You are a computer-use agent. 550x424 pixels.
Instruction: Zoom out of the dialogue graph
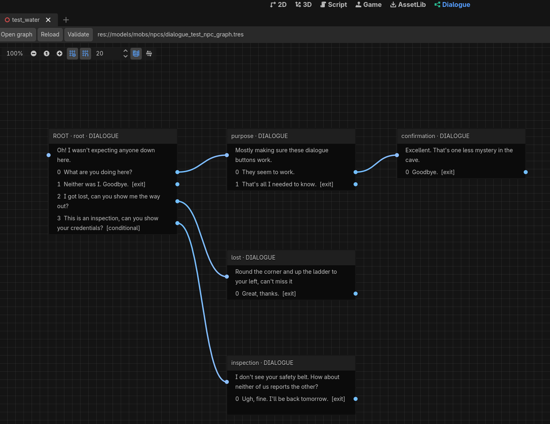(x=34, y=53)
